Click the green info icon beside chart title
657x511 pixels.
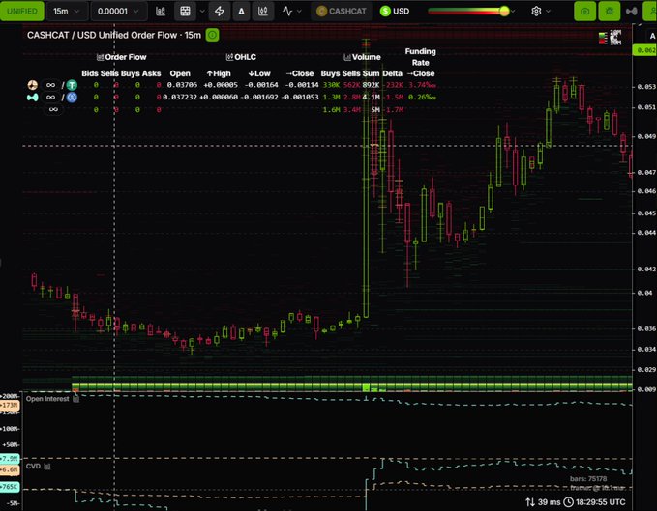[213, 35]
